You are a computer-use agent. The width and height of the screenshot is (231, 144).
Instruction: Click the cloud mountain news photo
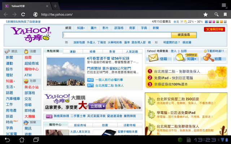tap(66, 72)
